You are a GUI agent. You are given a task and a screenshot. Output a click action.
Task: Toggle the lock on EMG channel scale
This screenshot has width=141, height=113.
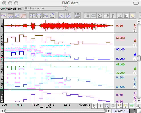pos(134,31)
